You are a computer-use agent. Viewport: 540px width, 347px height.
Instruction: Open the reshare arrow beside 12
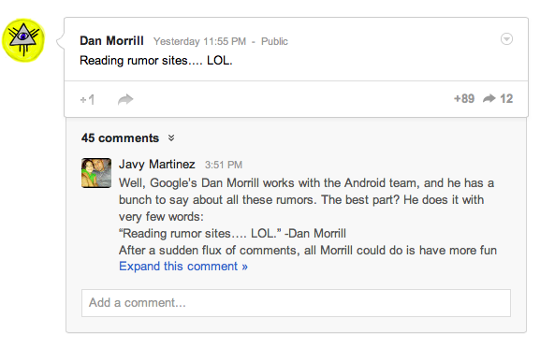[x=489, y=99]
